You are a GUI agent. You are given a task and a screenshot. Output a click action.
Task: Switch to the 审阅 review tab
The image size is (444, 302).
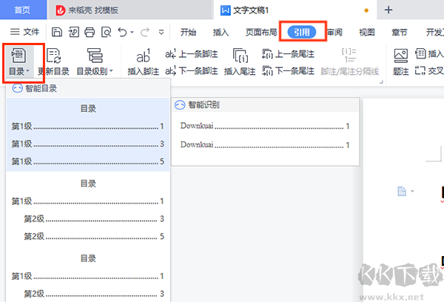click(x=334, y=33)
